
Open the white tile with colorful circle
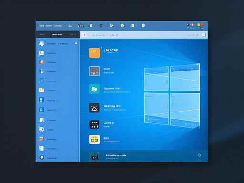[x=94, y=140]
